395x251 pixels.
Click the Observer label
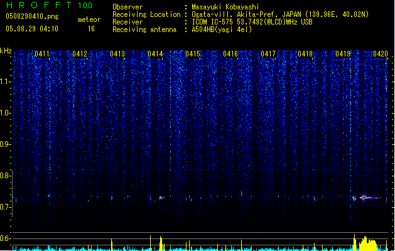coord(127,7)
